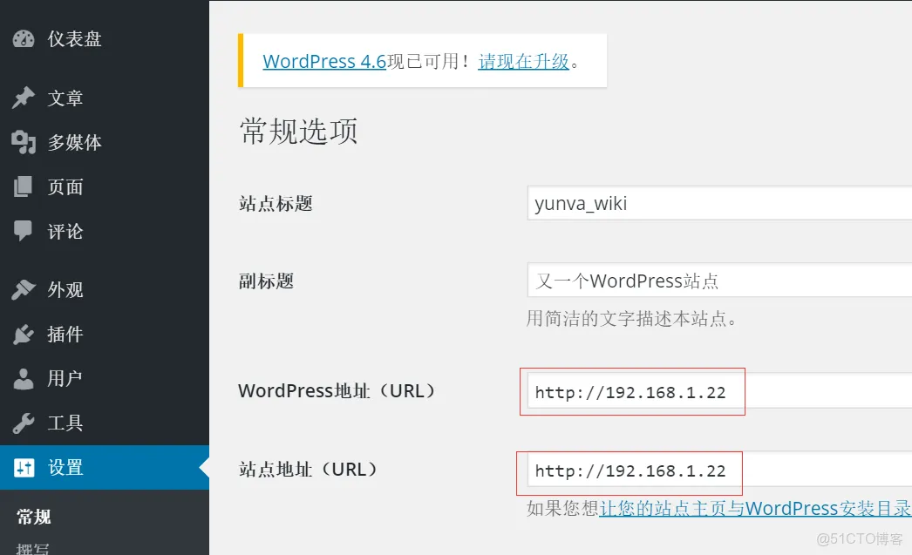
Task: Open 多媒体 via the media library icon
Action: coord(23,142)
